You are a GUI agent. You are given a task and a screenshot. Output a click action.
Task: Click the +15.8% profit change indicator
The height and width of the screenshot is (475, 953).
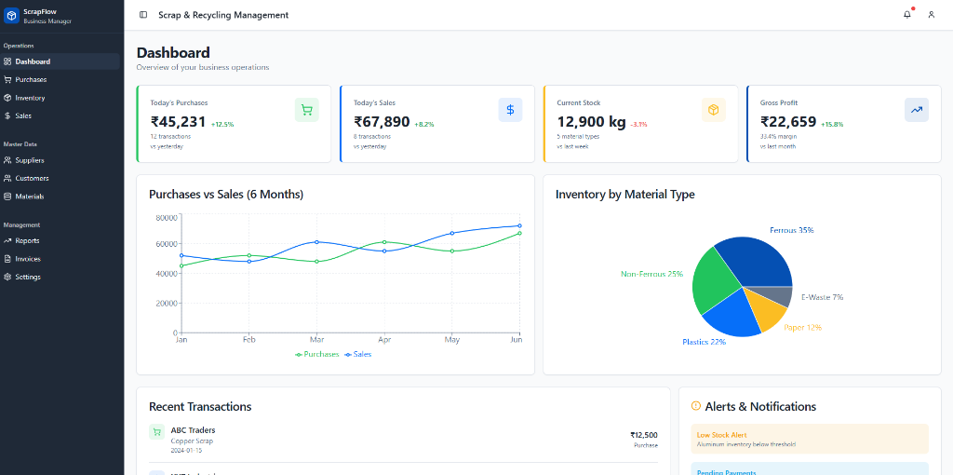click(832, 125)
